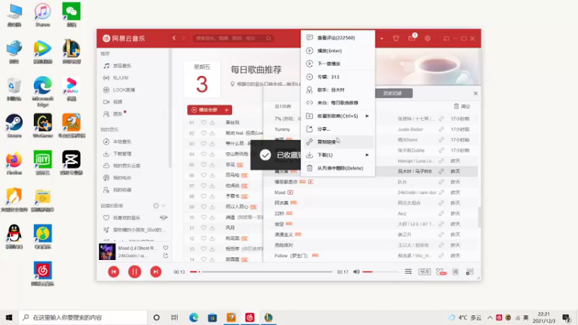This screenshot has height=325, width=578.
Task: Open comments (222560) from context menu
Action: [337, 38]
